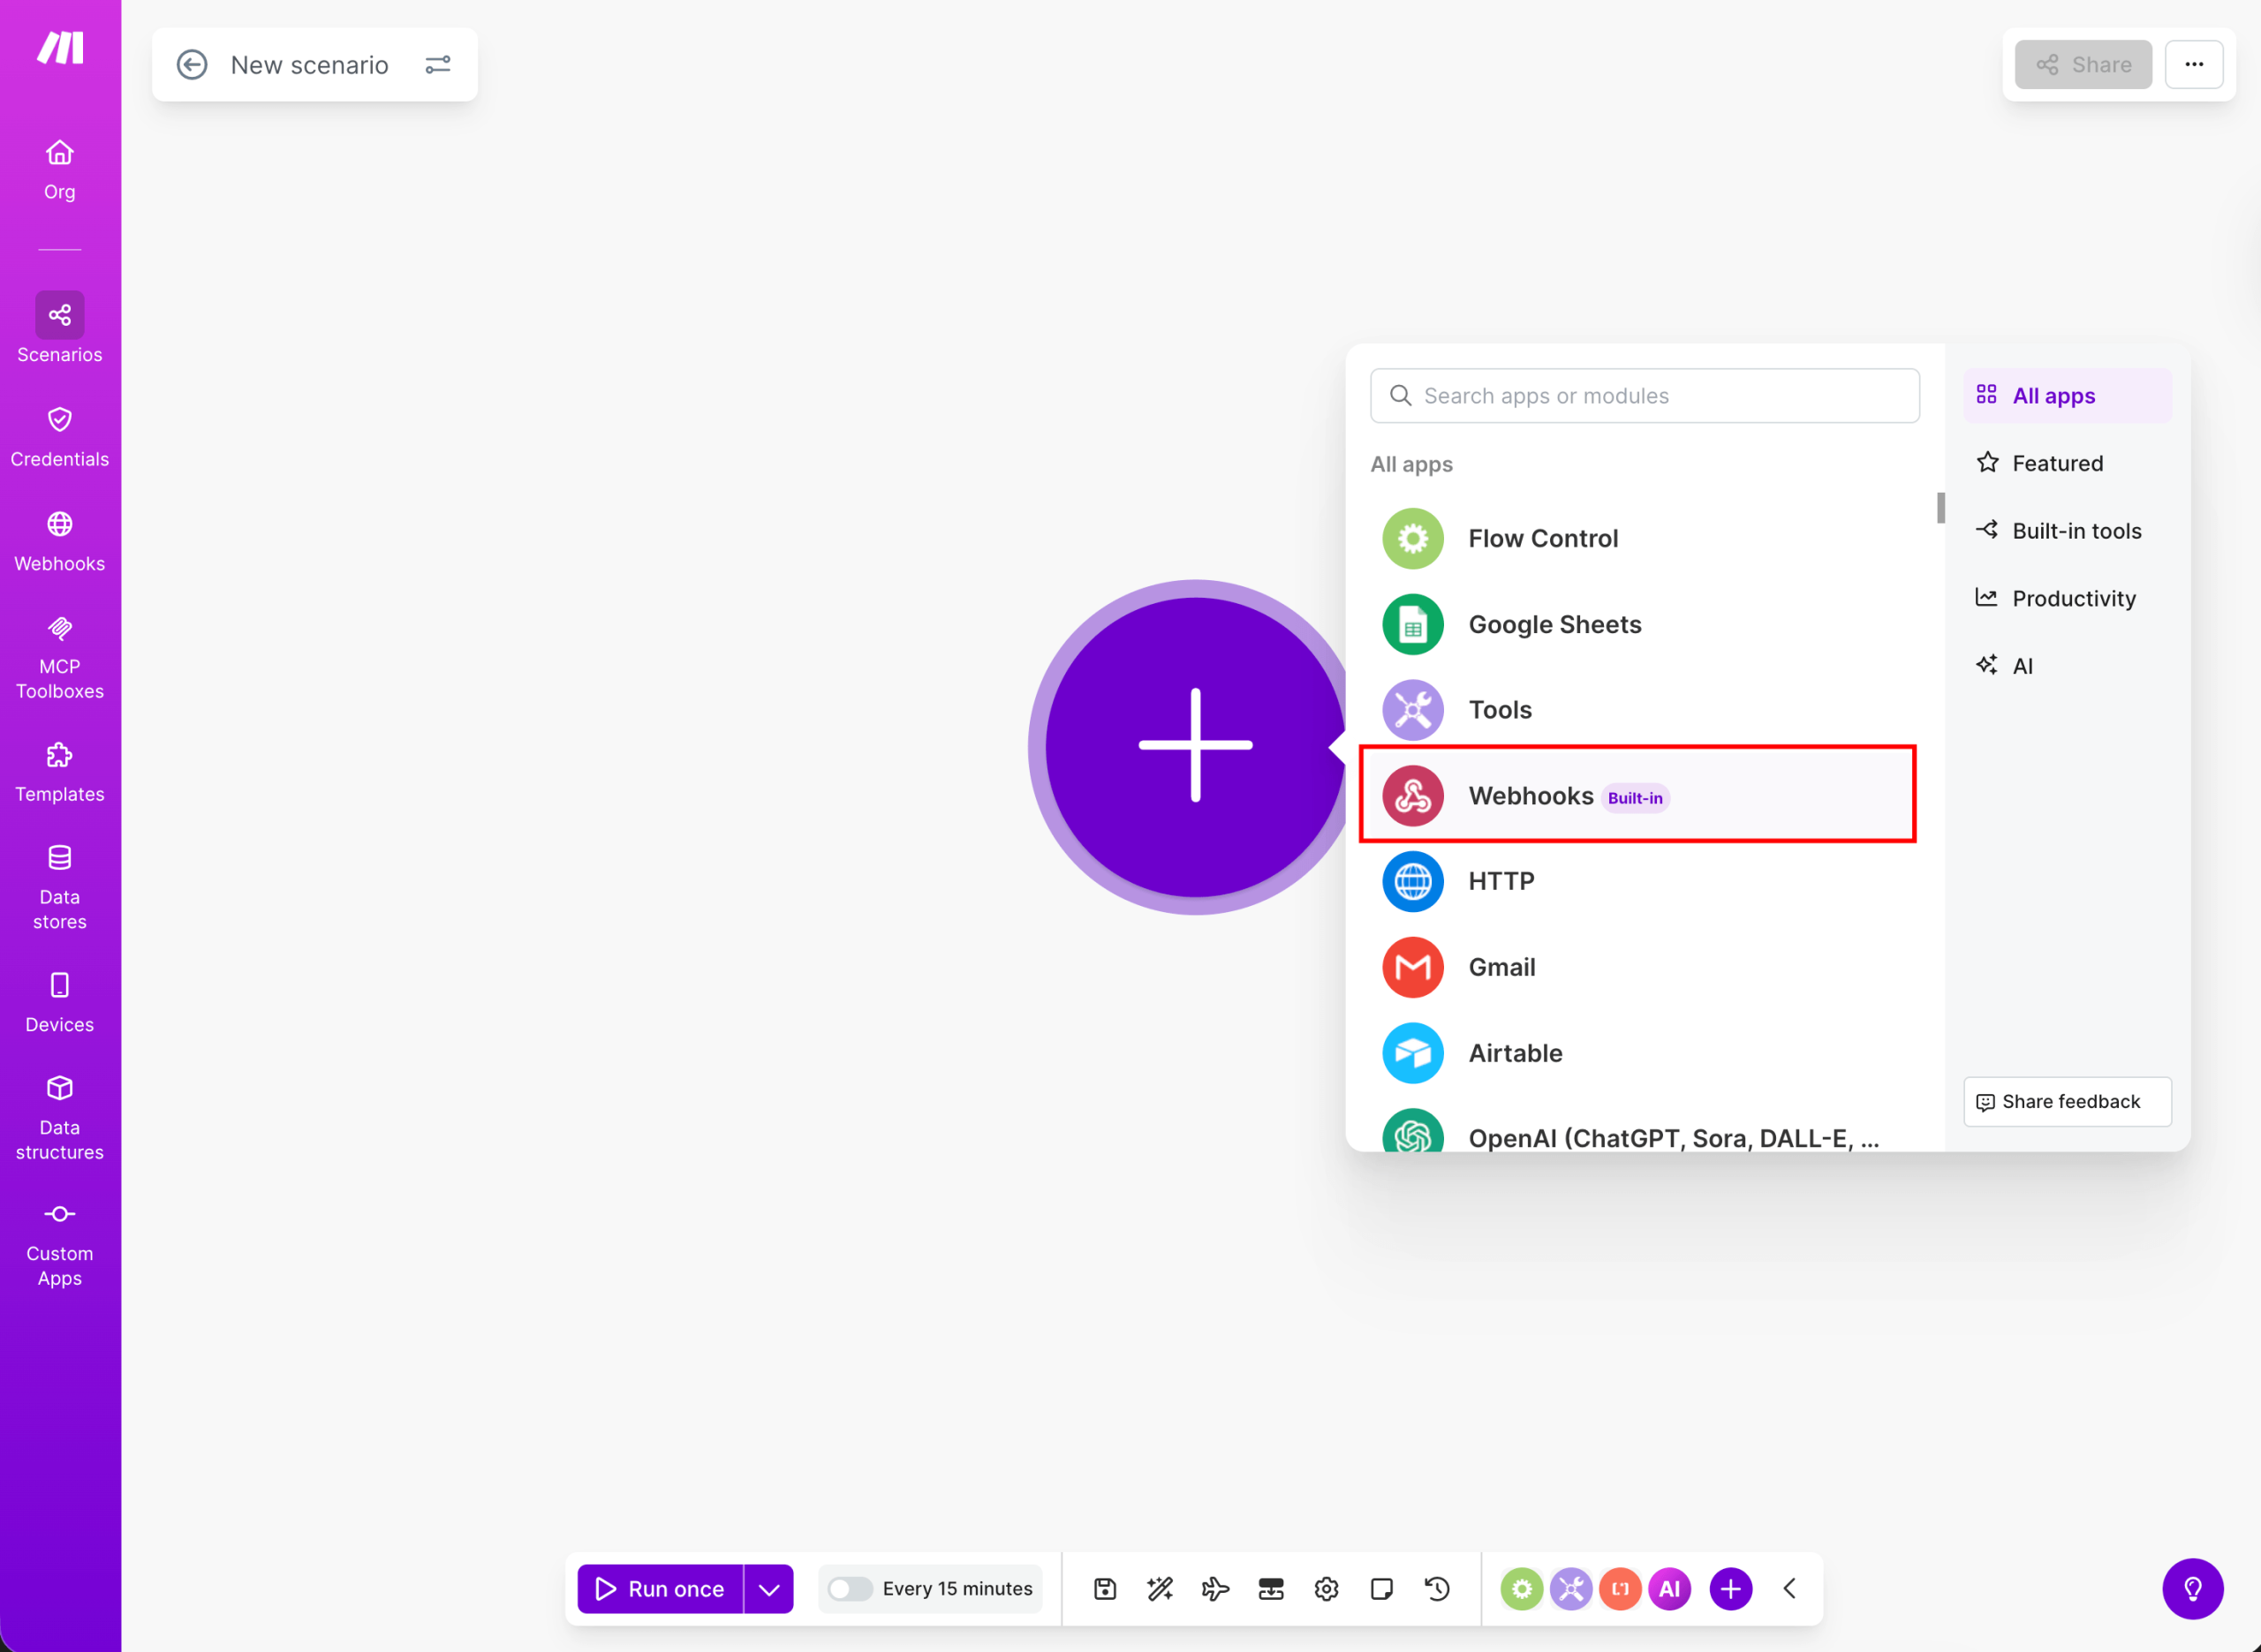Click the Share feedback button
Image resolution: width=2261 pixels, height=1652 pixels.
point(2067,1102)
